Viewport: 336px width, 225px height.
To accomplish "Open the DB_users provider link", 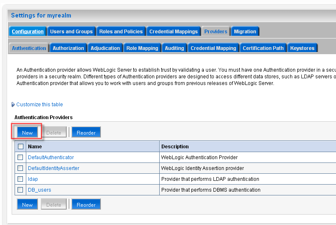I will click(40, 190).
